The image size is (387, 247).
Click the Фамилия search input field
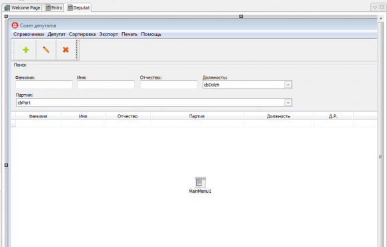click(44, 85)
